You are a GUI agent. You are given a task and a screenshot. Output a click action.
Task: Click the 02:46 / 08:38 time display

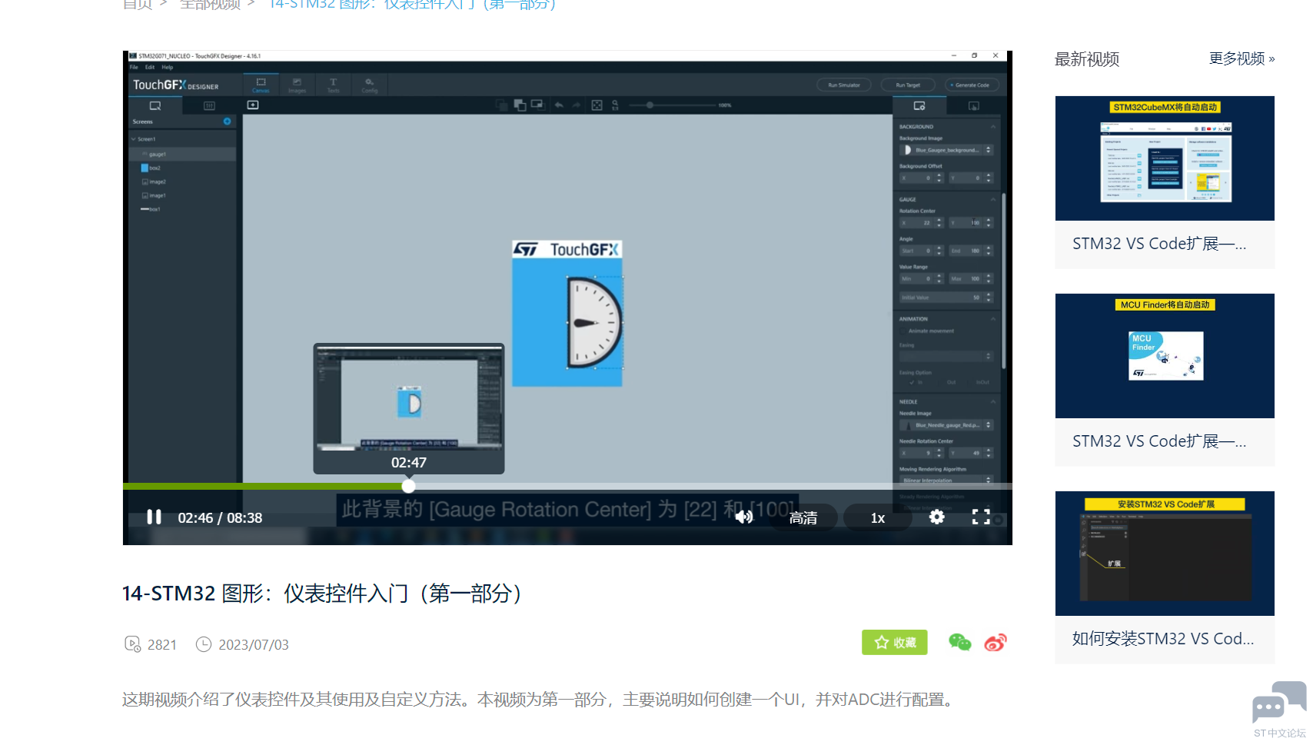click(x=220, y=517)
